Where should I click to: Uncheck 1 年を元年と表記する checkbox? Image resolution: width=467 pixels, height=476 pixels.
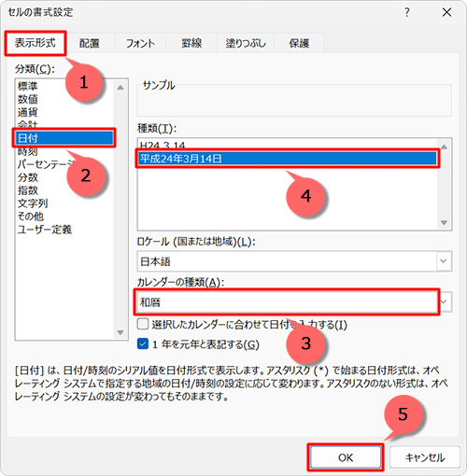(x=143, y=344)
